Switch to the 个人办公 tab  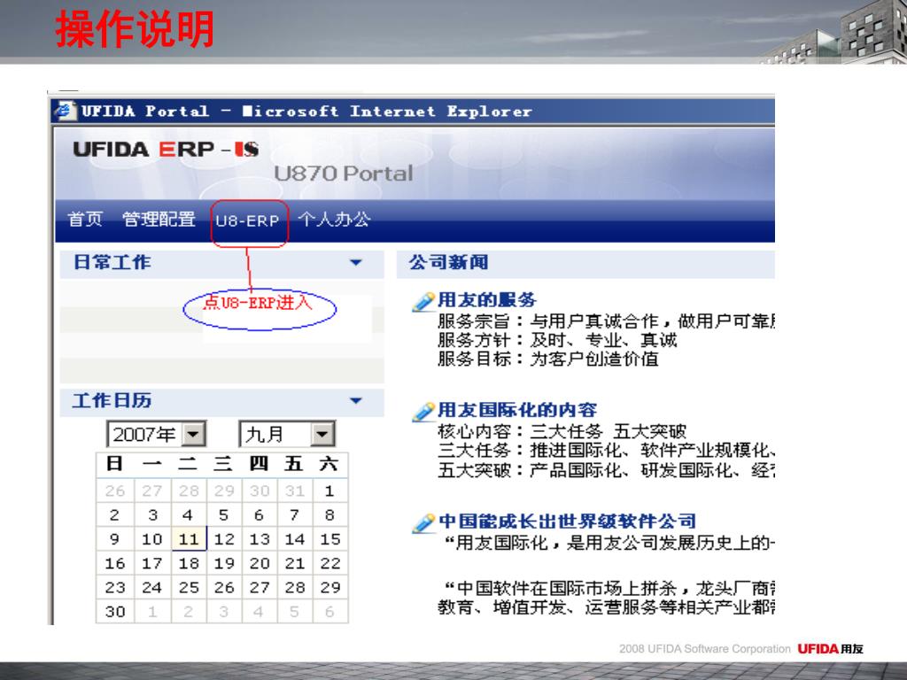coord(334,220)
